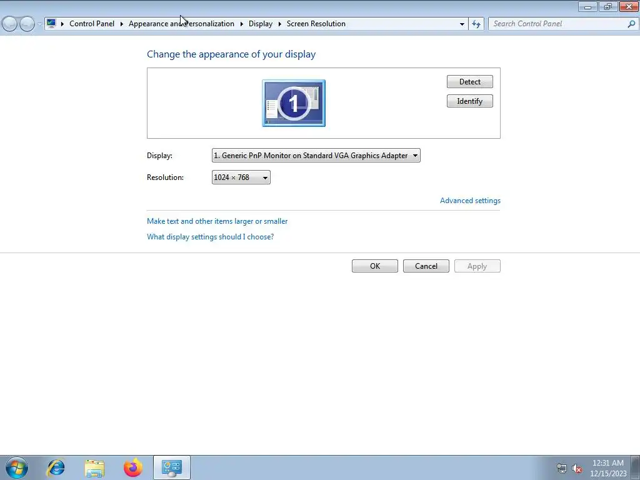This screenshot has width=640, height=480.
Task: Go to Display breadcrumb
Action: (261, 24)
